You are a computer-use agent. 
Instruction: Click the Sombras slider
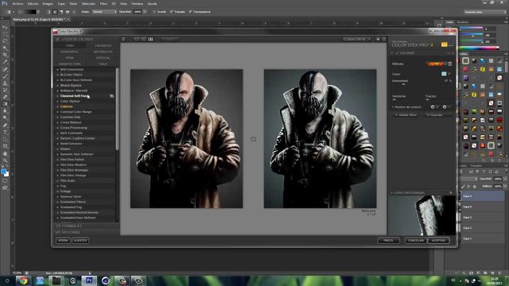pos(406,99)
